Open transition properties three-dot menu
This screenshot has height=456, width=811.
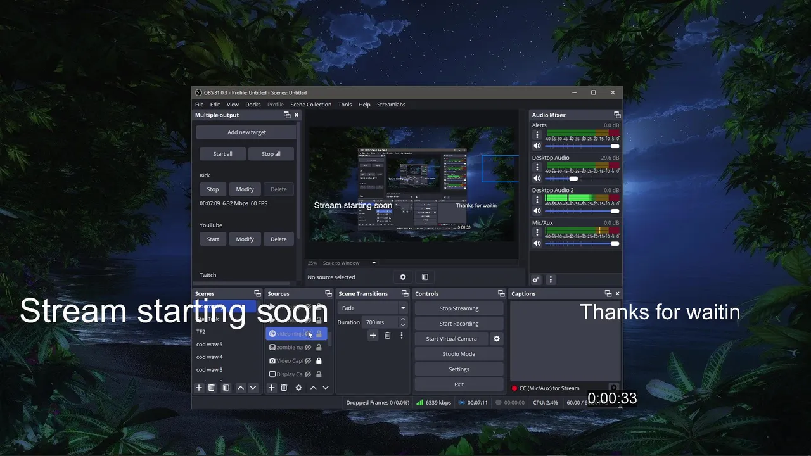point(401,336)
